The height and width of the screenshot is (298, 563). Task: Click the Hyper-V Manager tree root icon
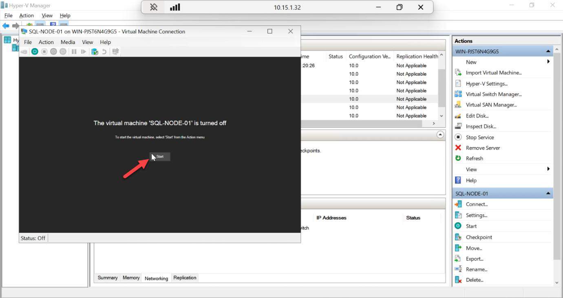(x=7, y=40)
